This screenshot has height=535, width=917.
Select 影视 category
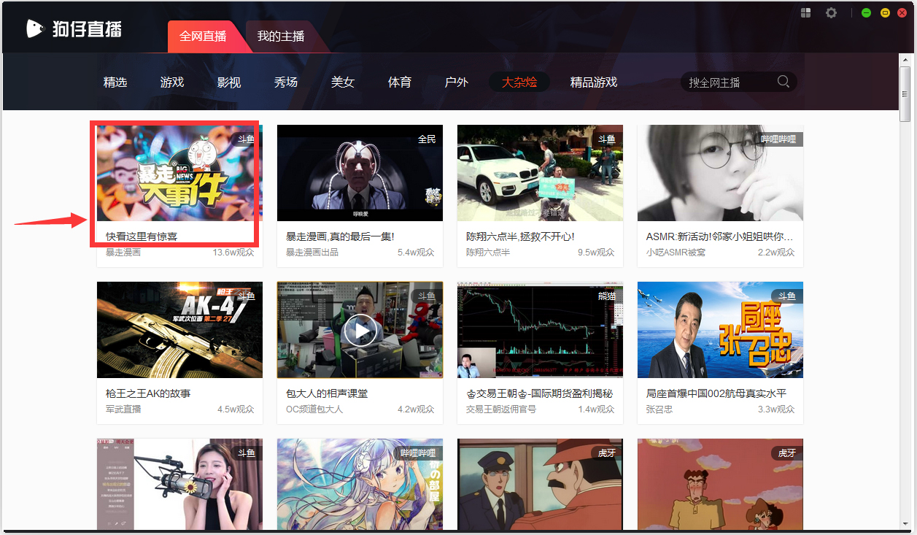point(229,82)
